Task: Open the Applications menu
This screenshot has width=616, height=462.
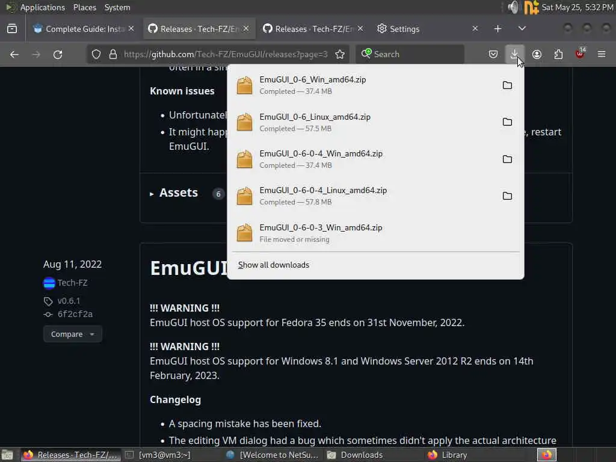Action: tap(43, 7)
